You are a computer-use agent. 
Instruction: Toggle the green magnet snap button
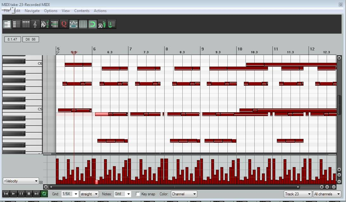click(93, 24)
